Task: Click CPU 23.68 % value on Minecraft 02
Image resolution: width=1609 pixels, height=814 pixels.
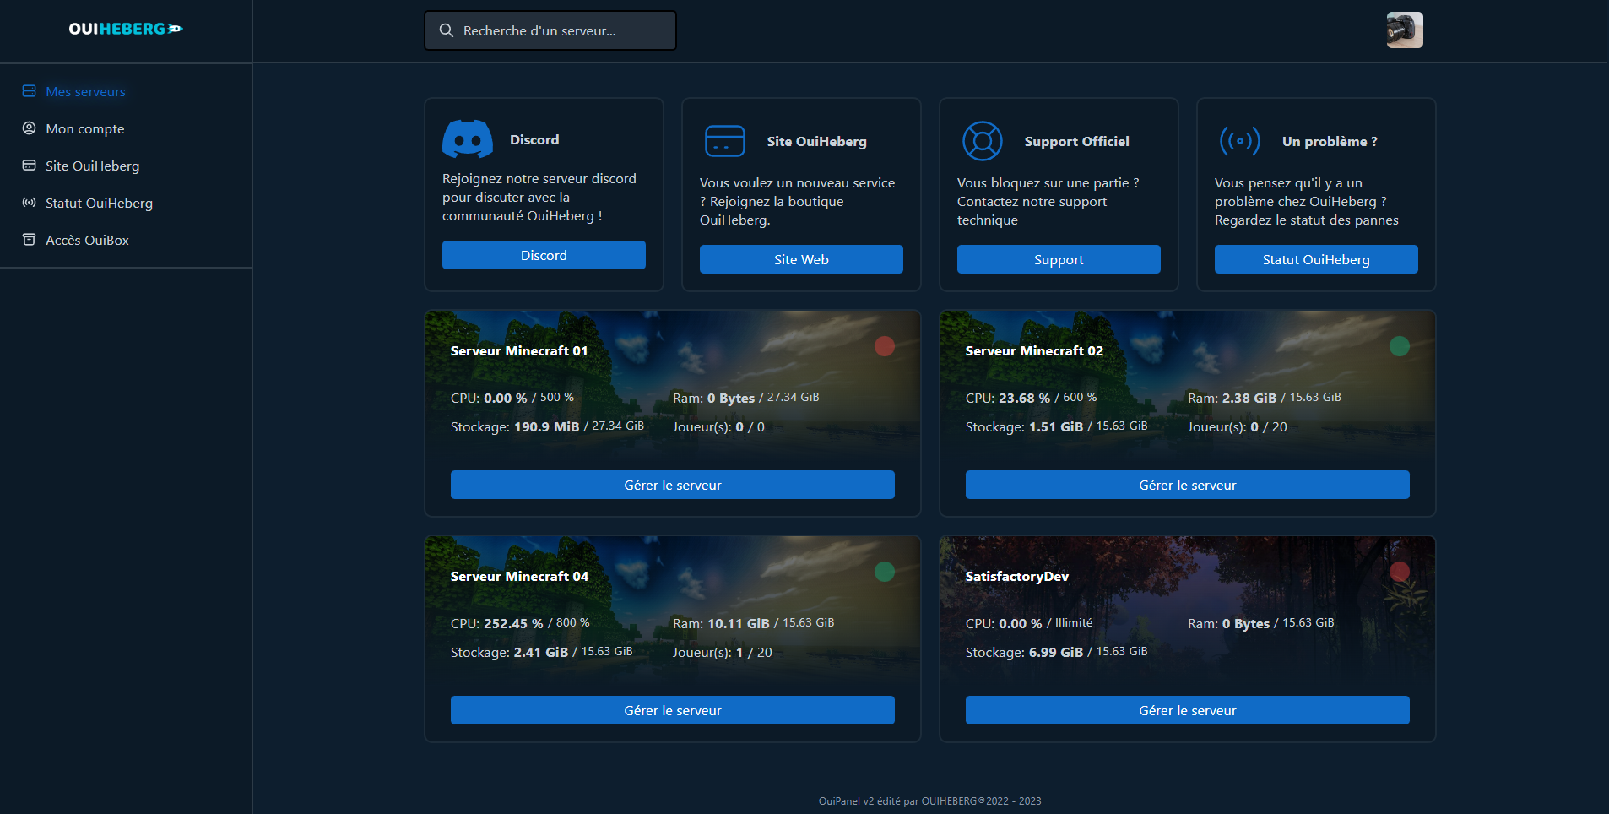Action: (x=1025, y=398)
